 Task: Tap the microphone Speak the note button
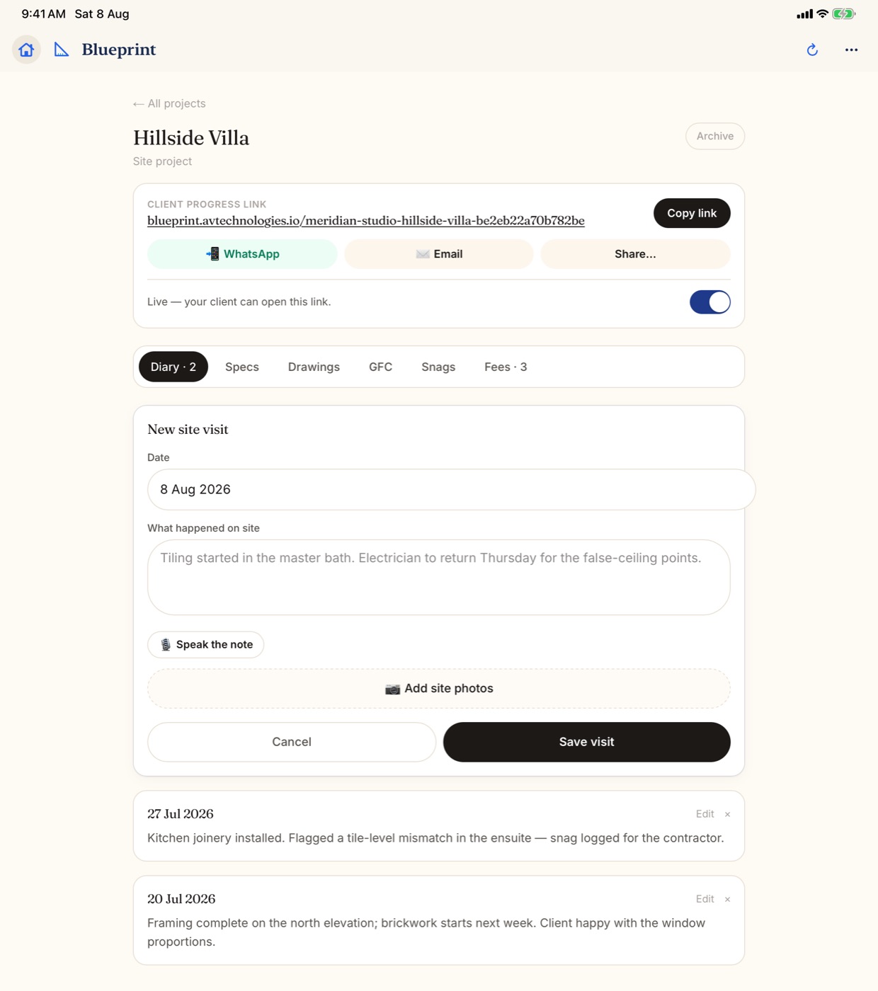(x=206, y=644)
